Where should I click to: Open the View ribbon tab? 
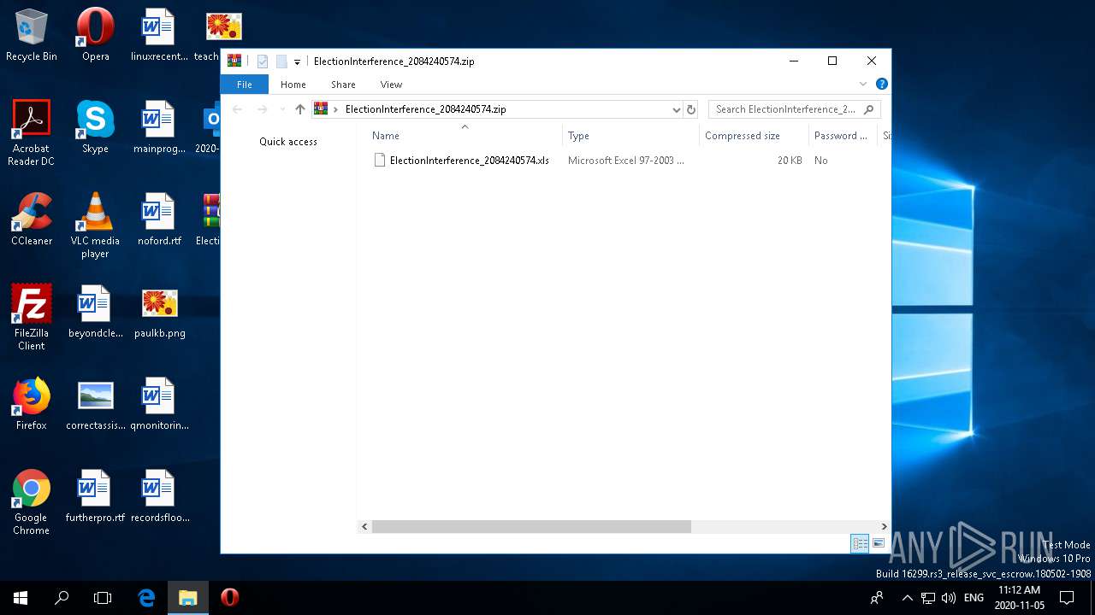391,85
